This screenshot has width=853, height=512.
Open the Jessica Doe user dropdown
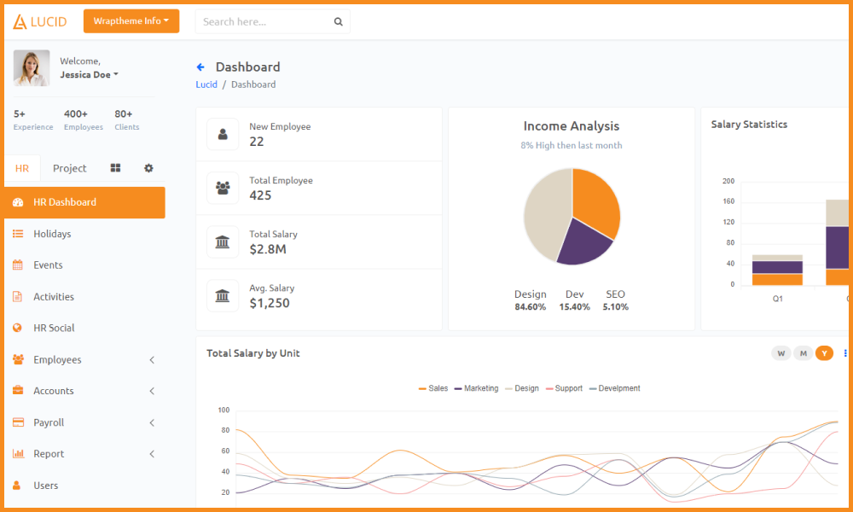point(89,75)
